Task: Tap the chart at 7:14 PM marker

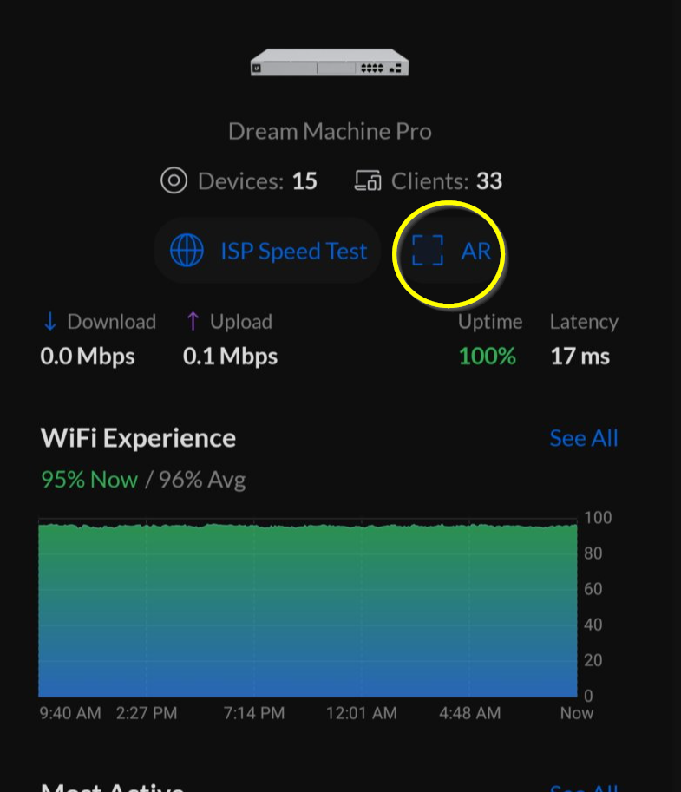Action: (254, 713)
